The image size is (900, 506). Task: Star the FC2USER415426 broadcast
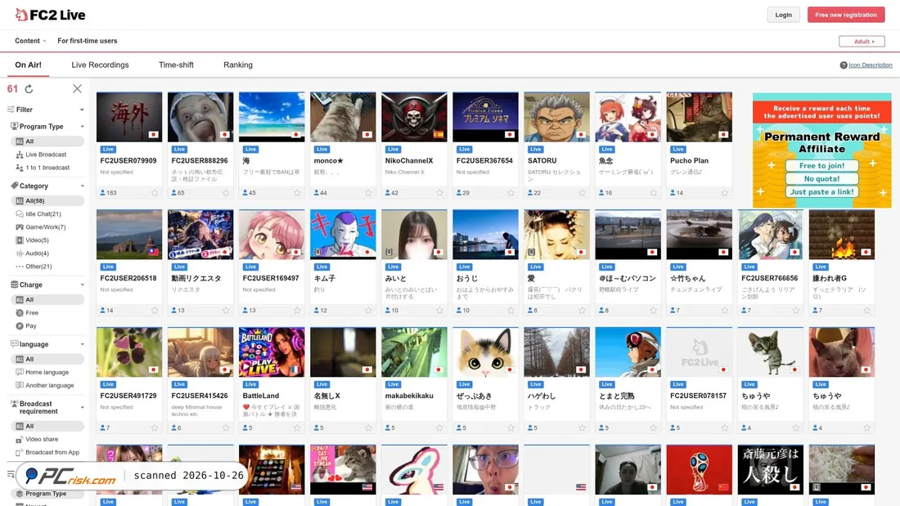(x=226, y=428)
